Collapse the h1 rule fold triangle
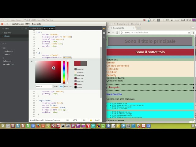The height and width of the screenshot is (147, 196). 36,32
